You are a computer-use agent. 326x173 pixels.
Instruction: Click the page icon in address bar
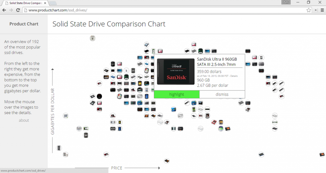[x=25, y=10]
